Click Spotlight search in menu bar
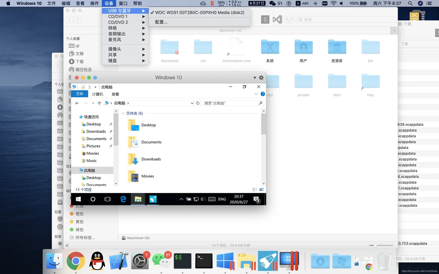The width and height of the screenshot is (439, 274). pyautogui.click(x=410, y=3)
